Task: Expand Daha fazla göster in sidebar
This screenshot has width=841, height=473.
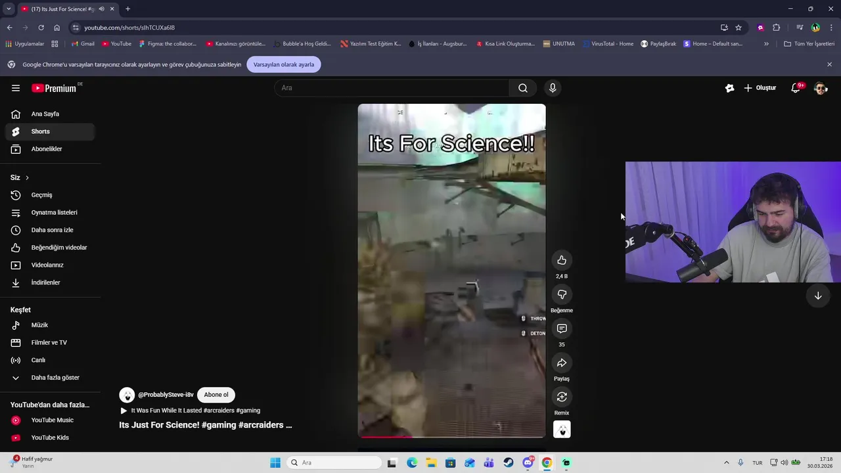Action: pyautogui.click(x=50, y=378)
